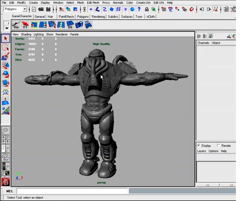Enable select by hierarchy mode
Screen dimensions: 244x201
[x=61, y=9]
